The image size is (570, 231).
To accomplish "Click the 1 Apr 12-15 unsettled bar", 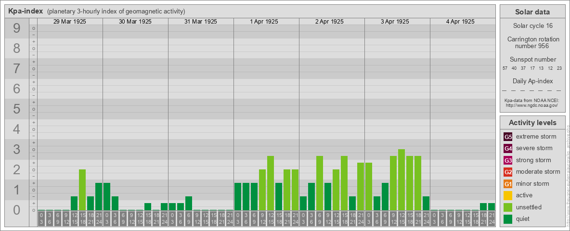I will pos(271,183).
